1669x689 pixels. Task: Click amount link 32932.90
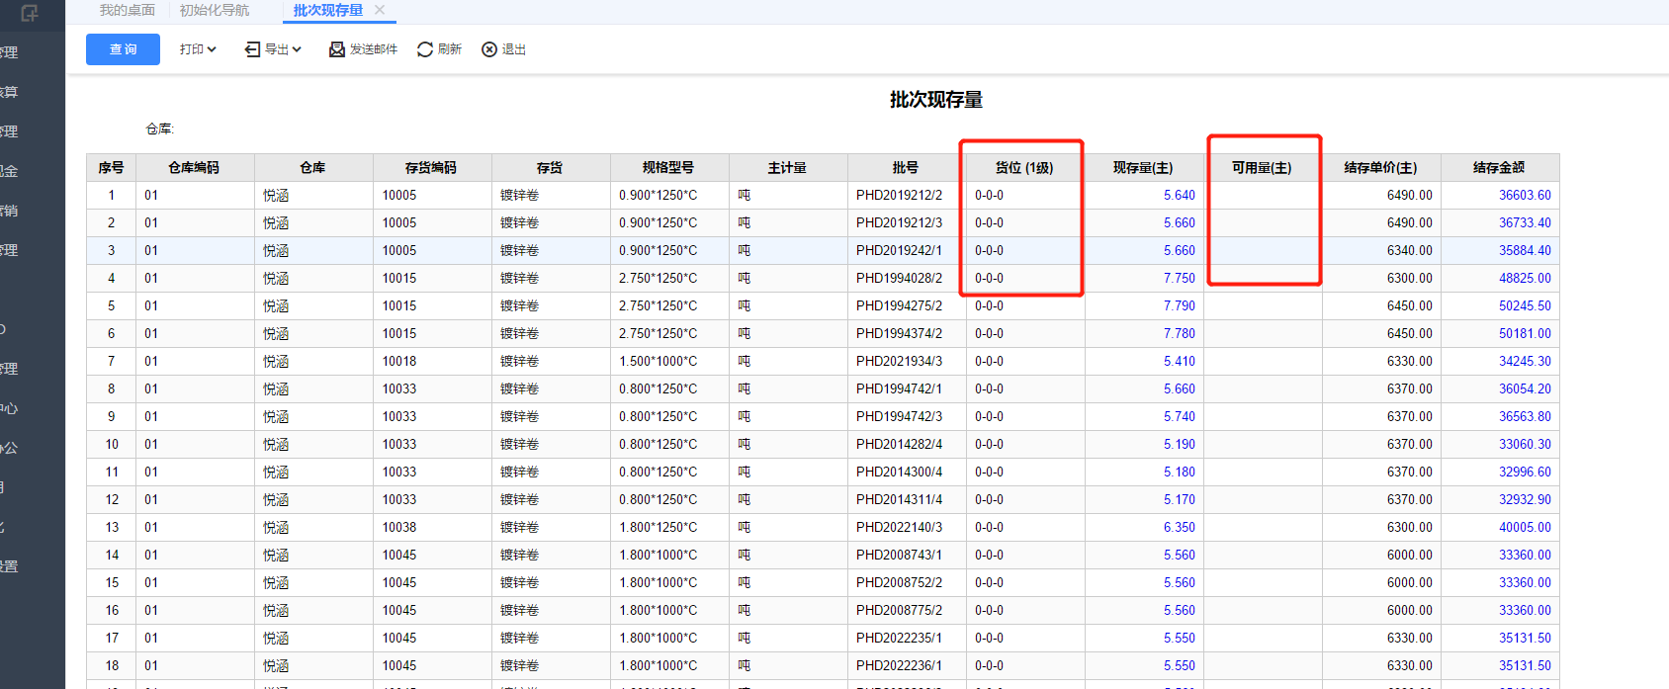tap(1525, 500)
